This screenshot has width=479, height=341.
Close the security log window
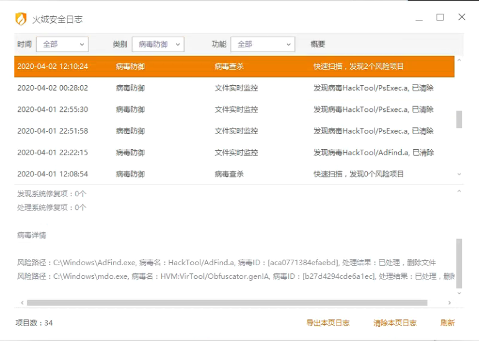click(462, 17)
